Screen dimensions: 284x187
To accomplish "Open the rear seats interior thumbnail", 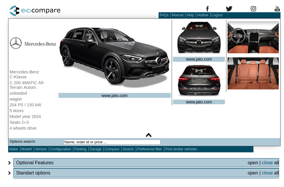I will tap(253, 73).
